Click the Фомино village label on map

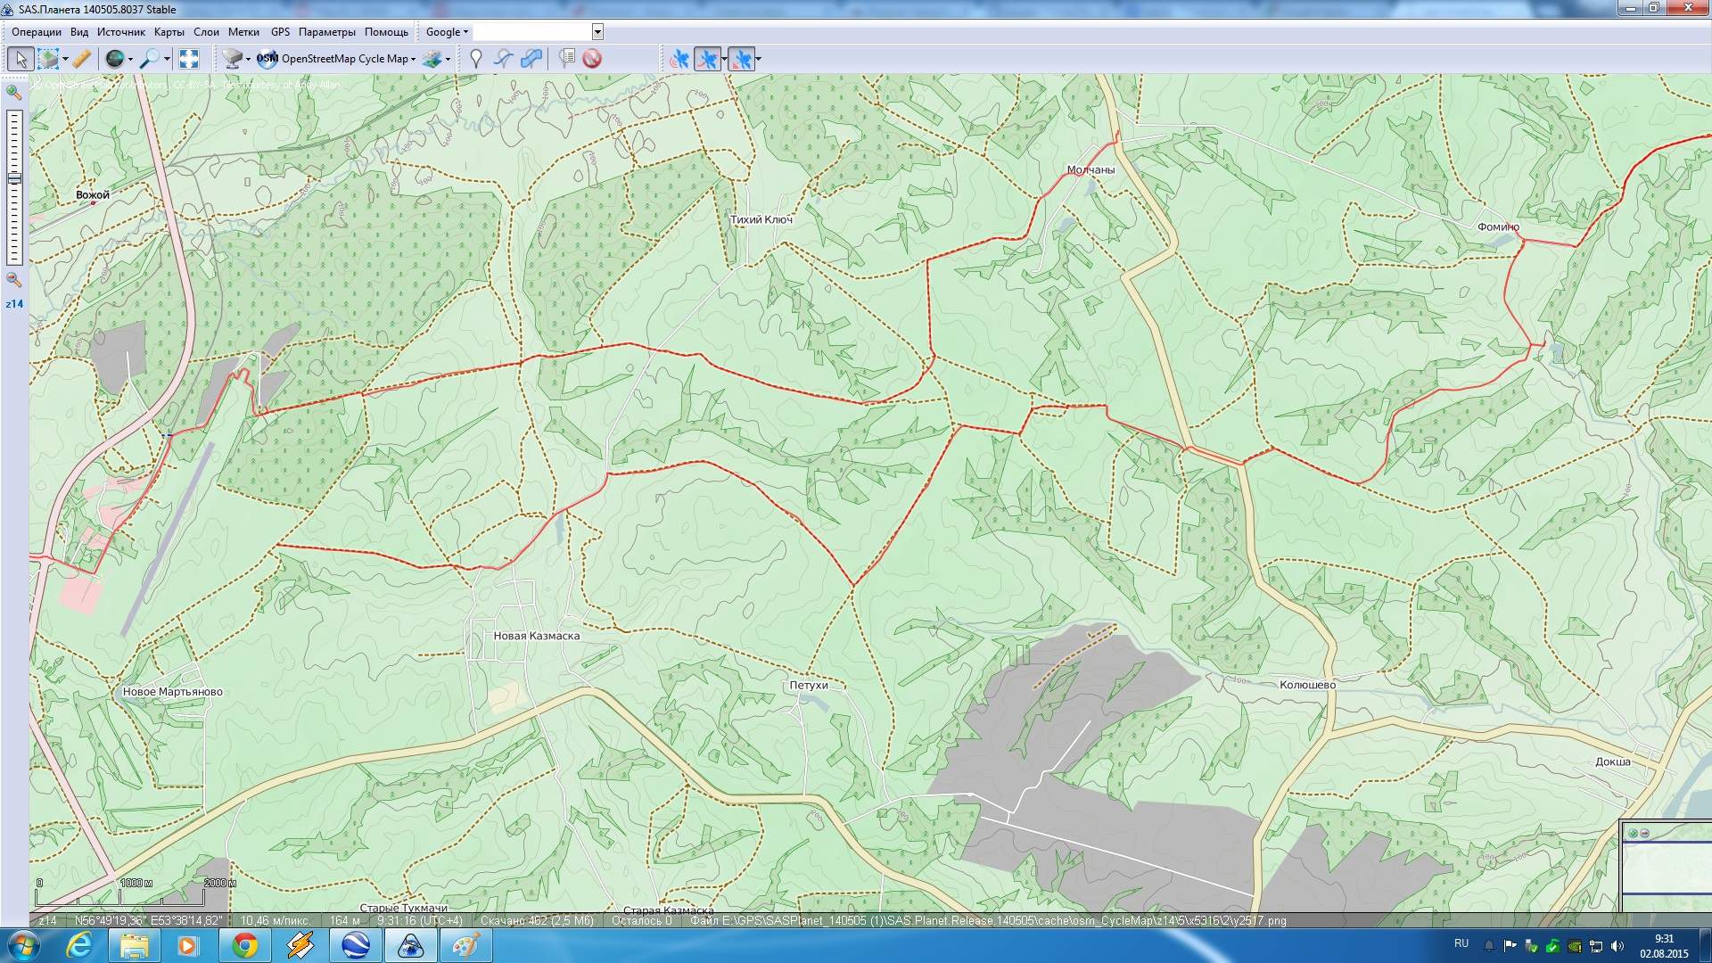(x=1498, y=226)
